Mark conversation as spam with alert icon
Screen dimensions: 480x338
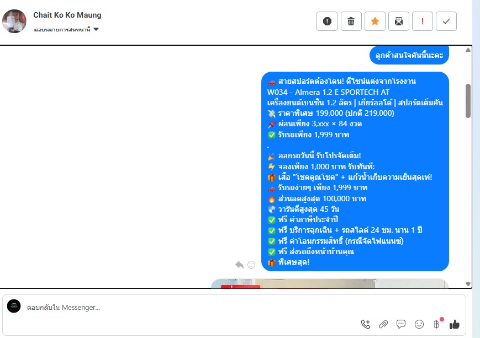(327, 21)
